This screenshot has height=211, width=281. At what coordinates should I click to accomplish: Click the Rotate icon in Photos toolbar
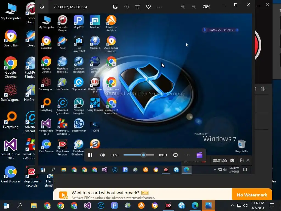coord(127,7)
